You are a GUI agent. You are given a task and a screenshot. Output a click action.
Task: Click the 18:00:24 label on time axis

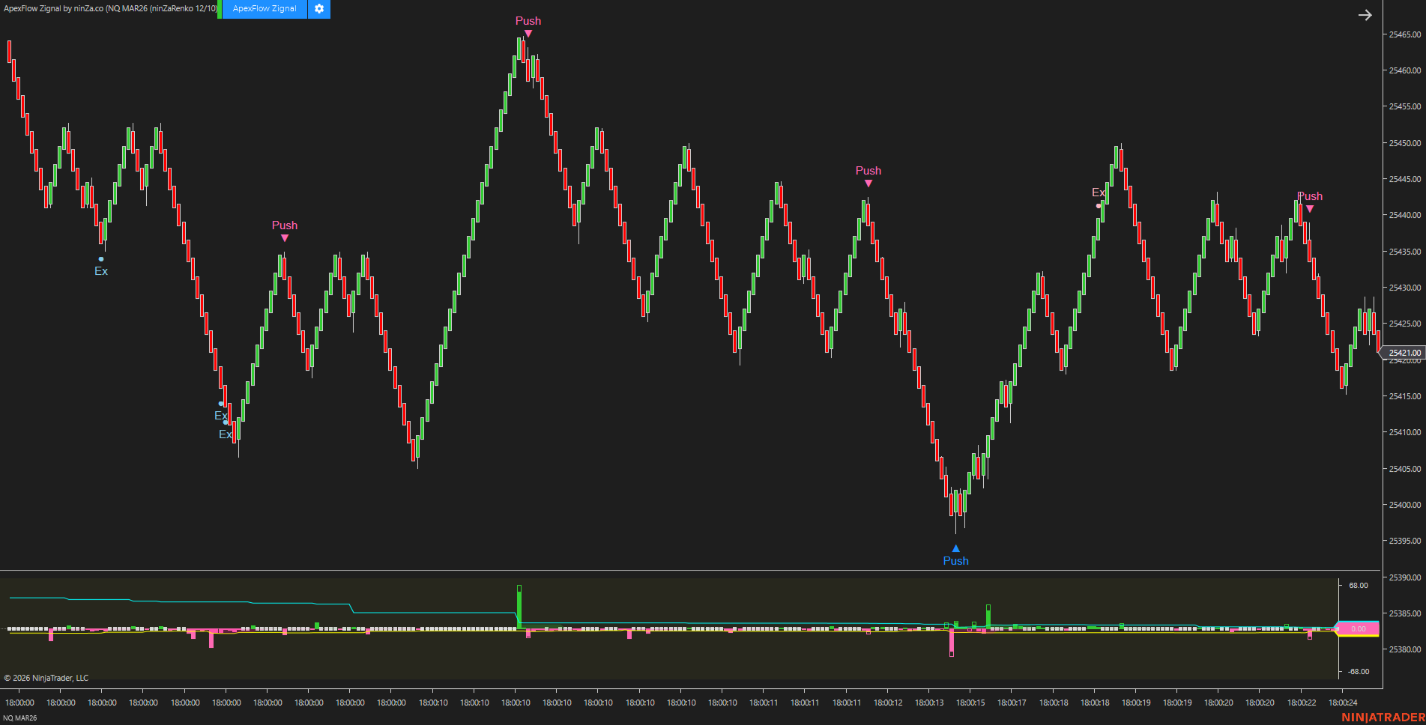click(1342, 703)
